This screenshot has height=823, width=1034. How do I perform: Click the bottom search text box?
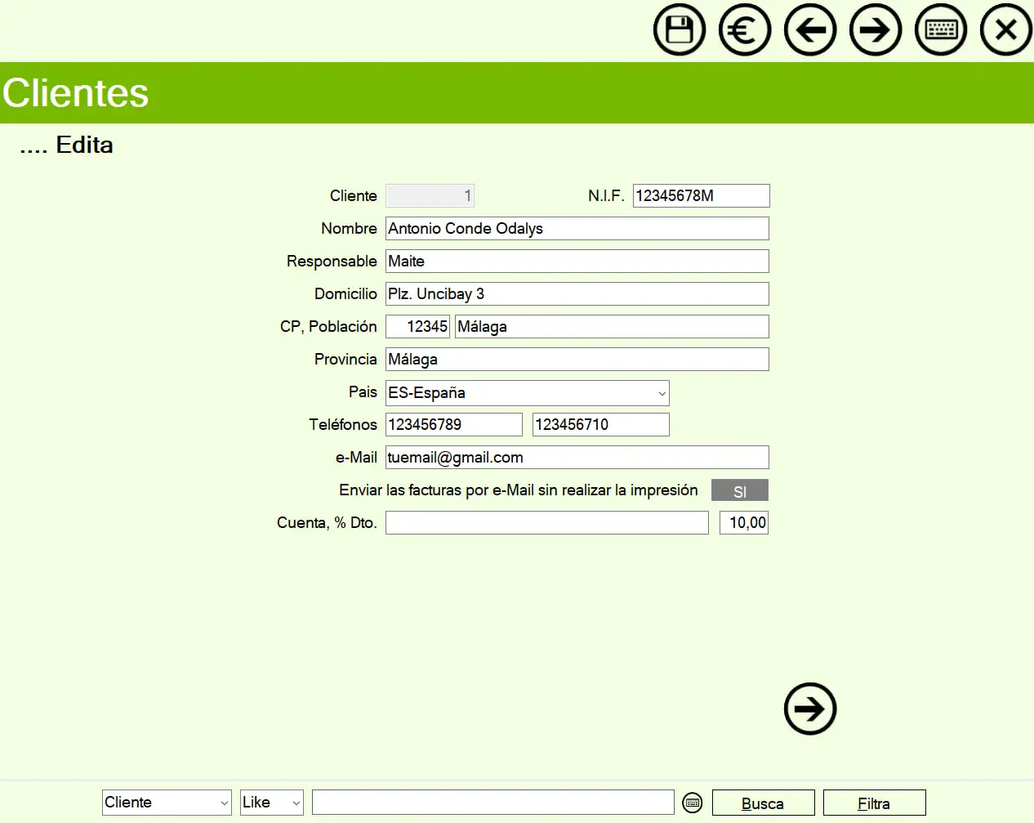pyautogui.click(x=492, y=803)
